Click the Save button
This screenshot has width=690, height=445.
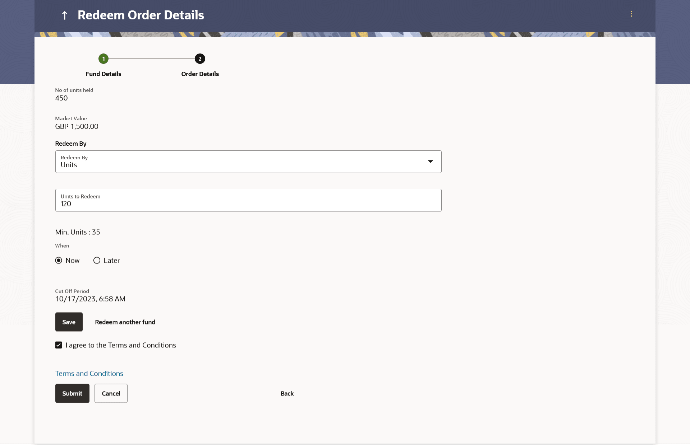pyautogui.click(x=69, y=322)
